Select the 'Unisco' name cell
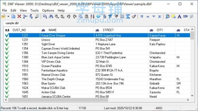 click(67, 40)
